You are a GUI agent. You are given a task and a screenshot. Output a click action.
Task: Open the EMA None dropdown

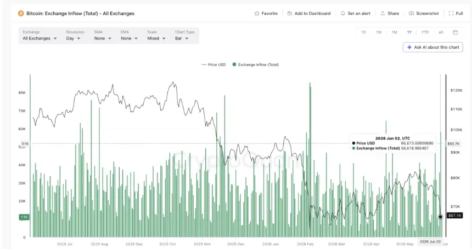click(x=129, y=38)
